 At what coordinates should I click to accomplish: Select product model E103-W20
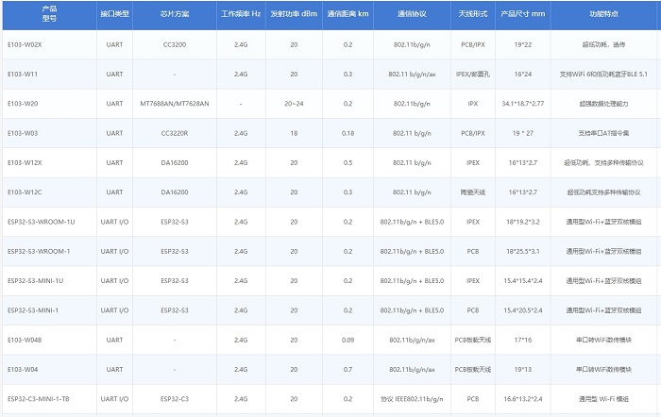click(x=23, y=104)
